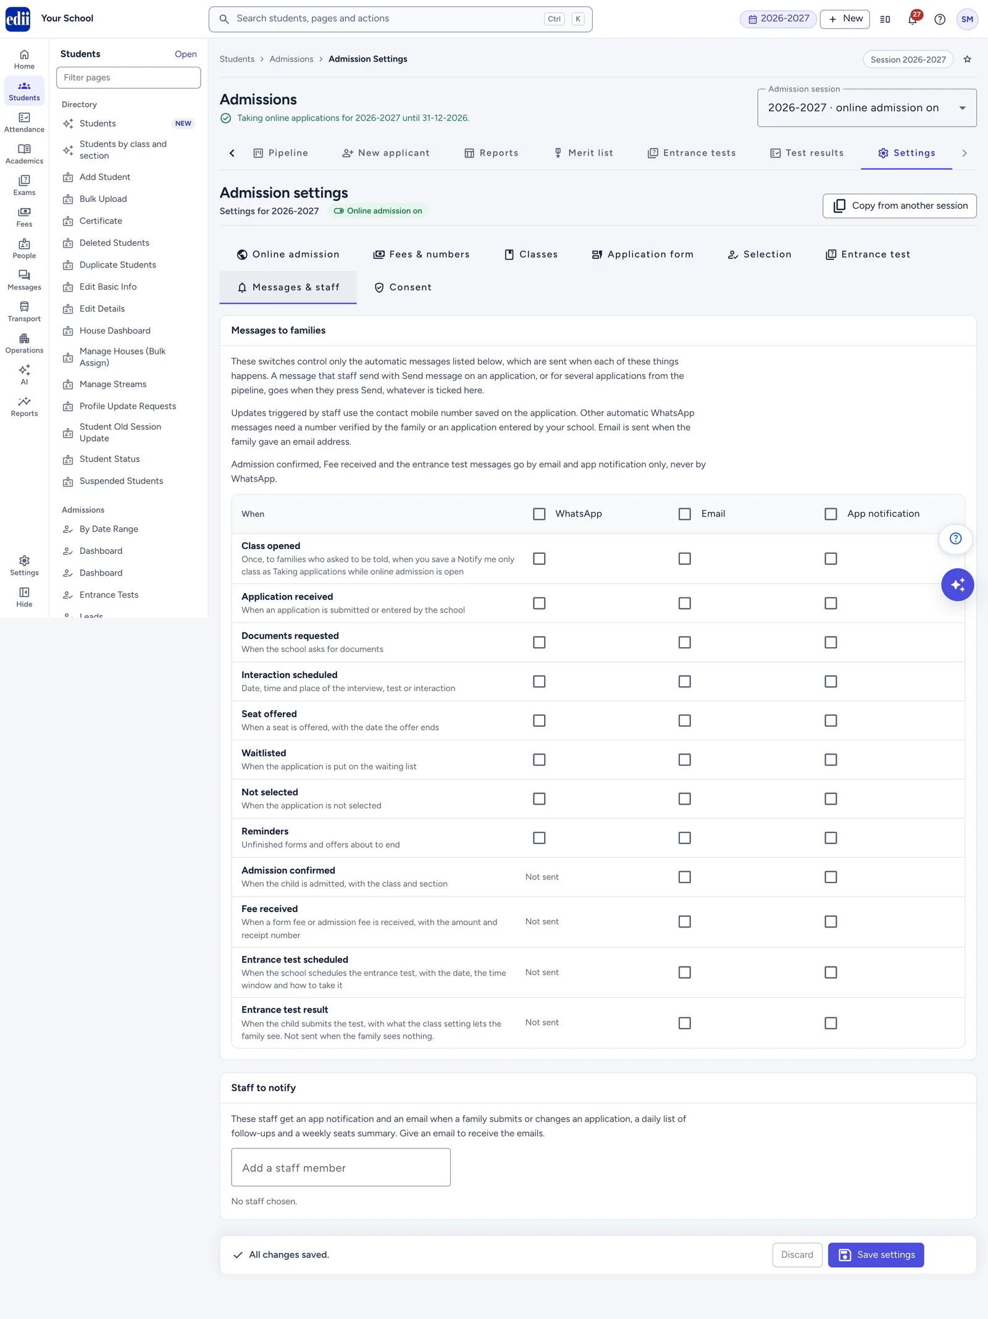Screen dimensions: 988x1319
Task: Enable App notification for Admission confirmed
Action: click(831, 877)
